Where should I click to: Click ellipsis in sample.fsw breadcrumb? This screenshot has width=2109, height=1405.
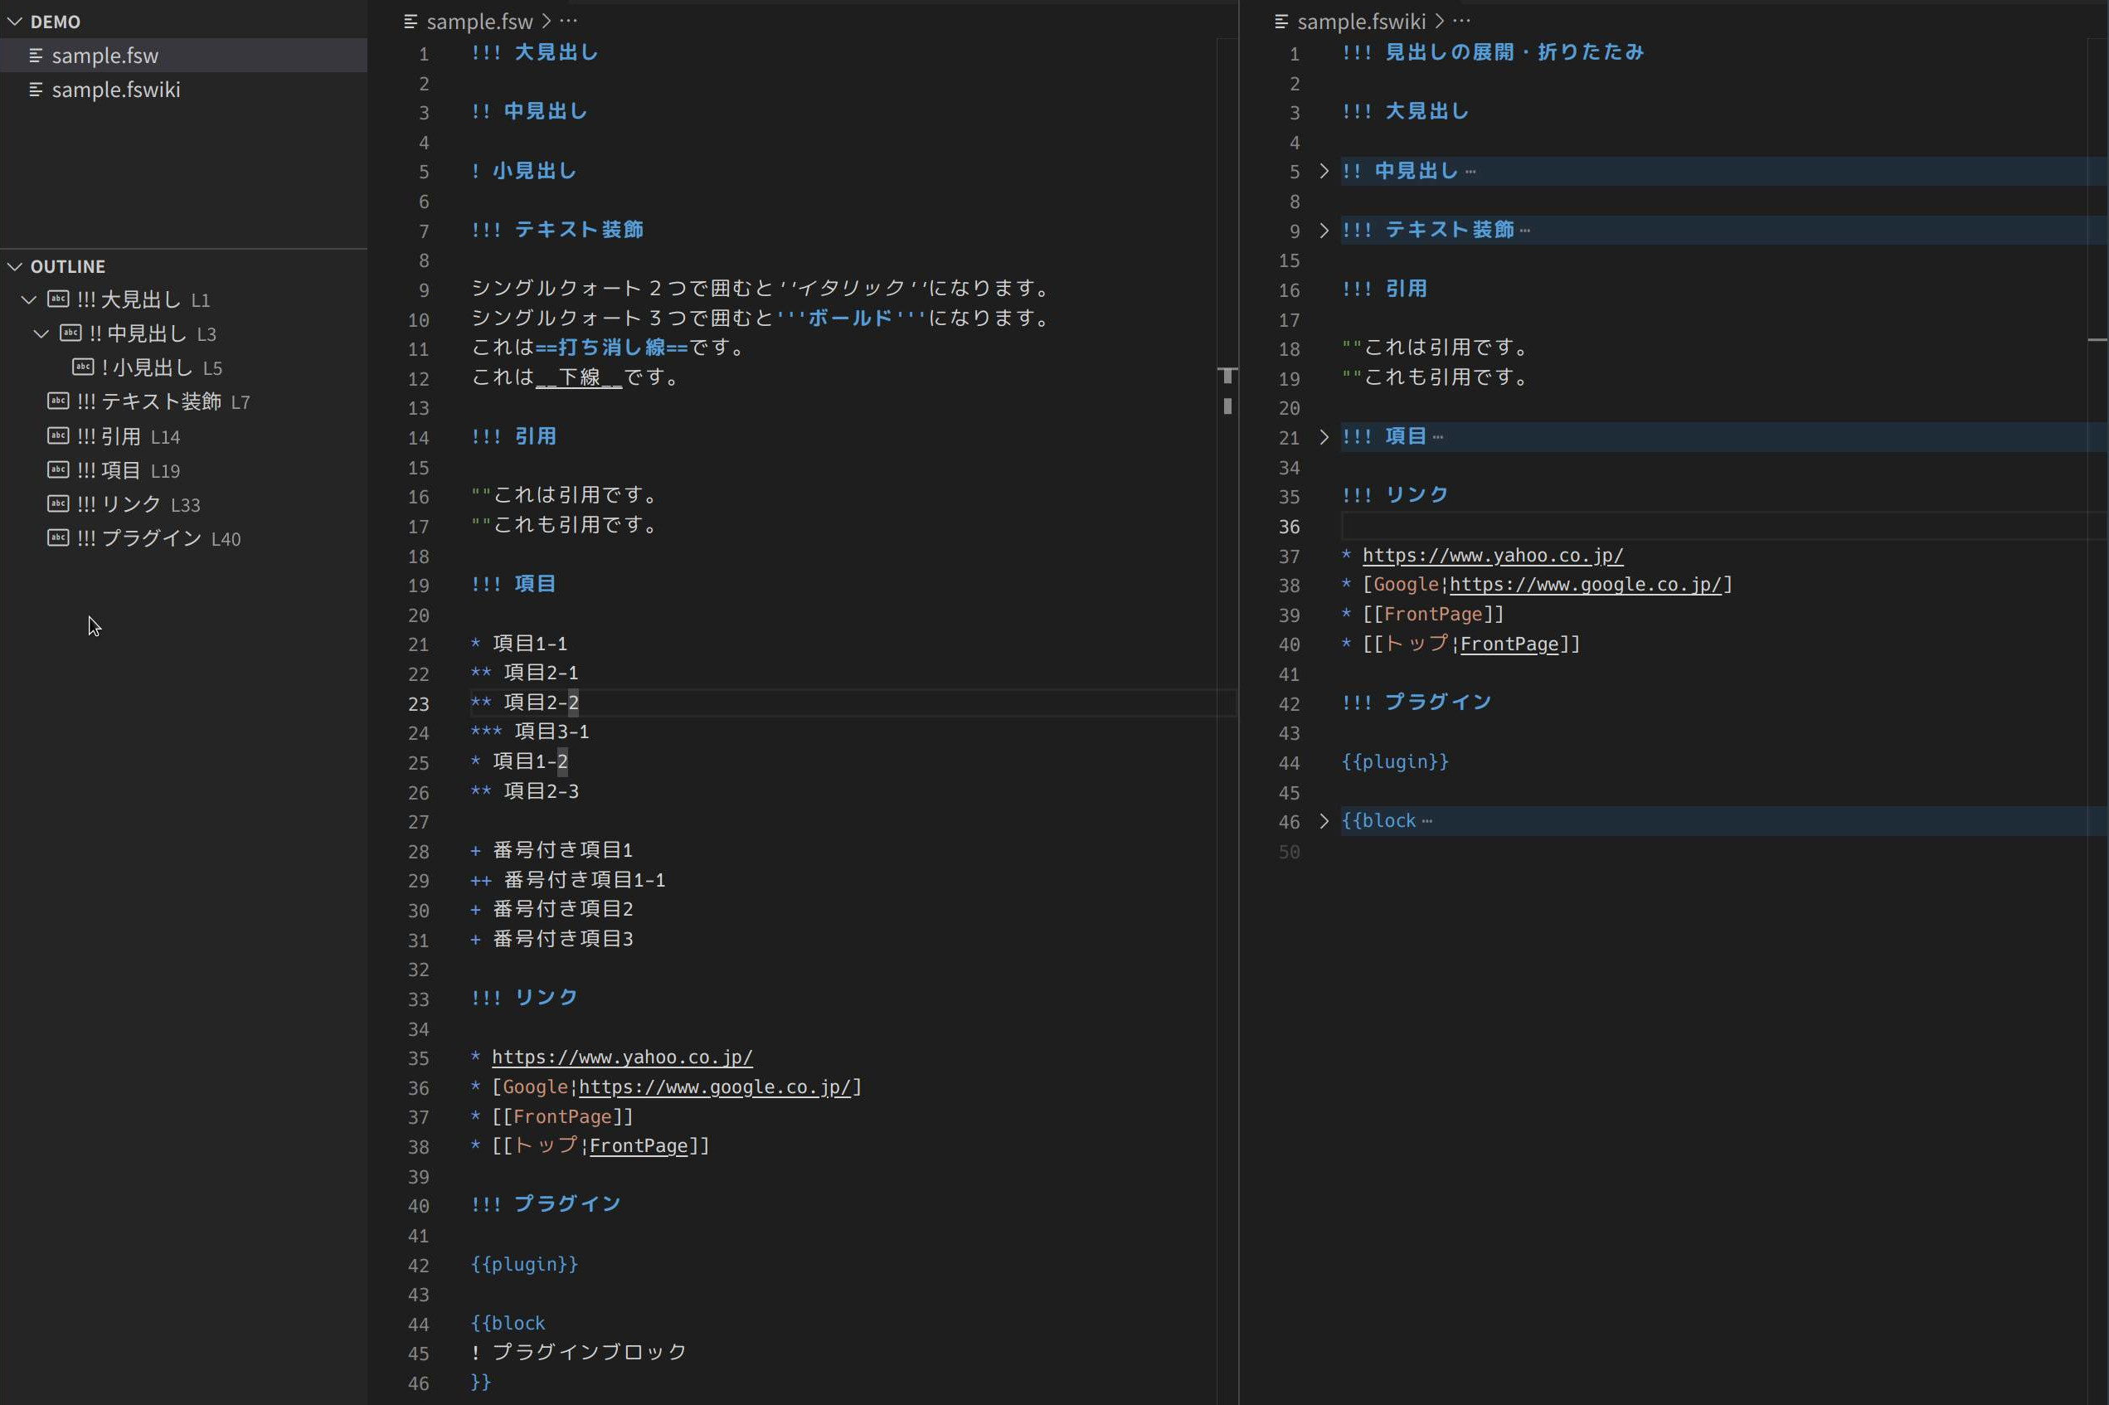[569, 21]
